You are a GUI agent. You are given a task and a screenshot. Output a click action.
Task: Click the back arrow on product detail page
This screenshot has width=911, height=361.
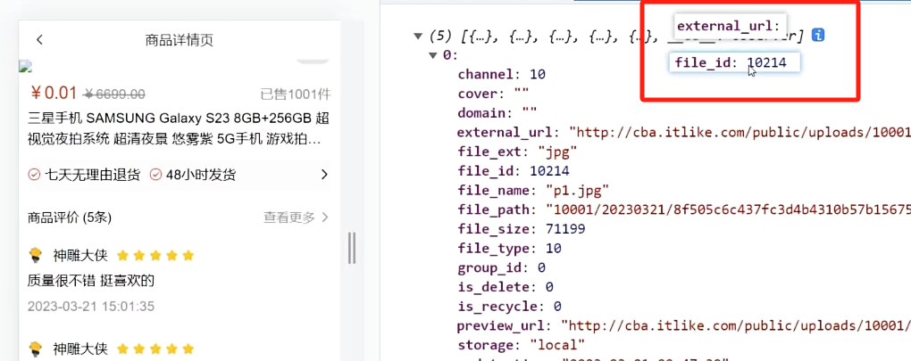tap(39, 40)
